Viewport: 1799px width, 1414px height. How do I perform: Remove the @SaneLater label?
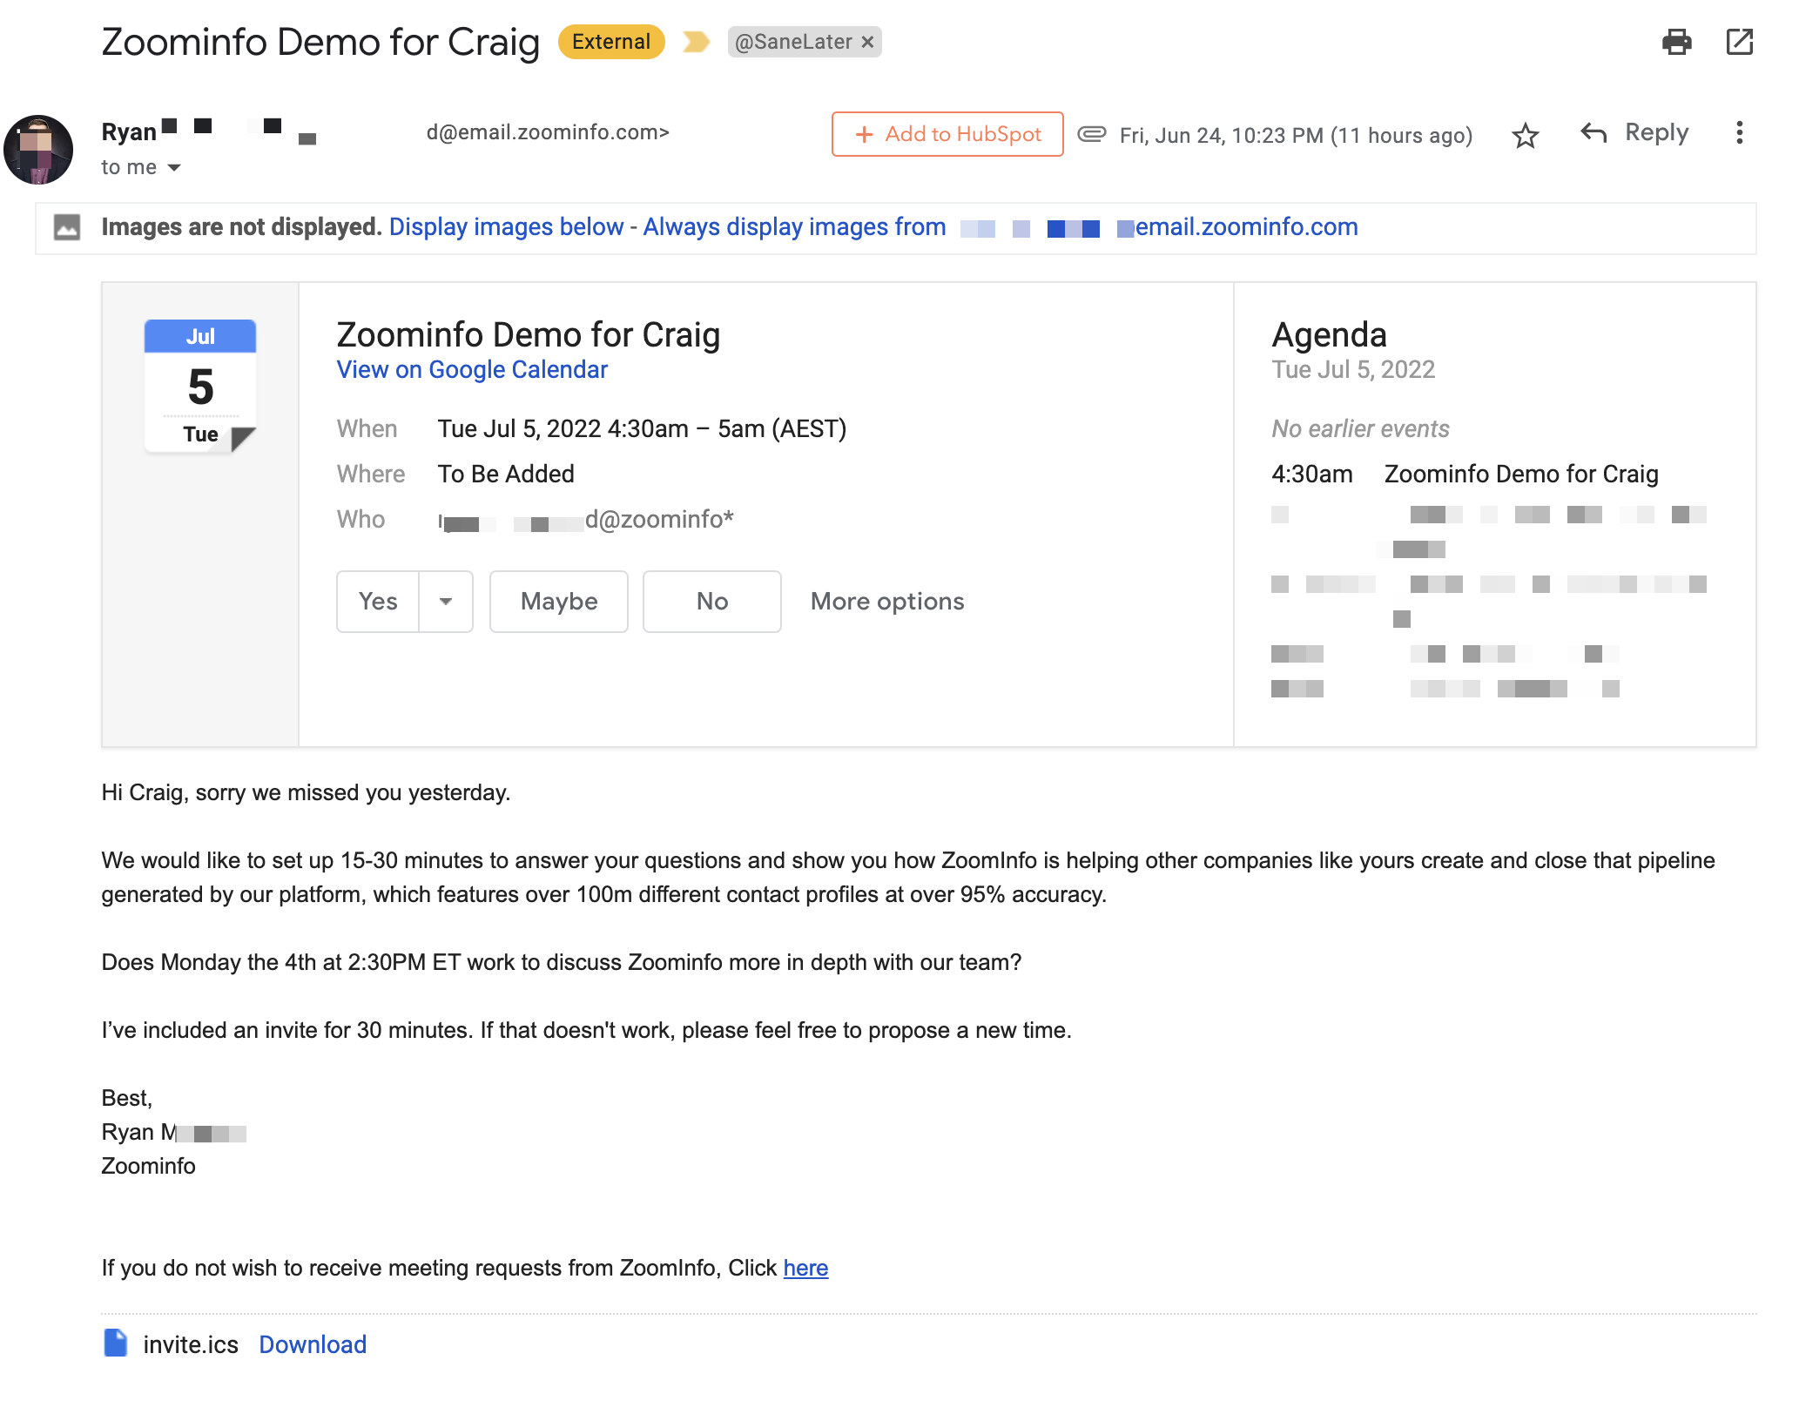867,42
